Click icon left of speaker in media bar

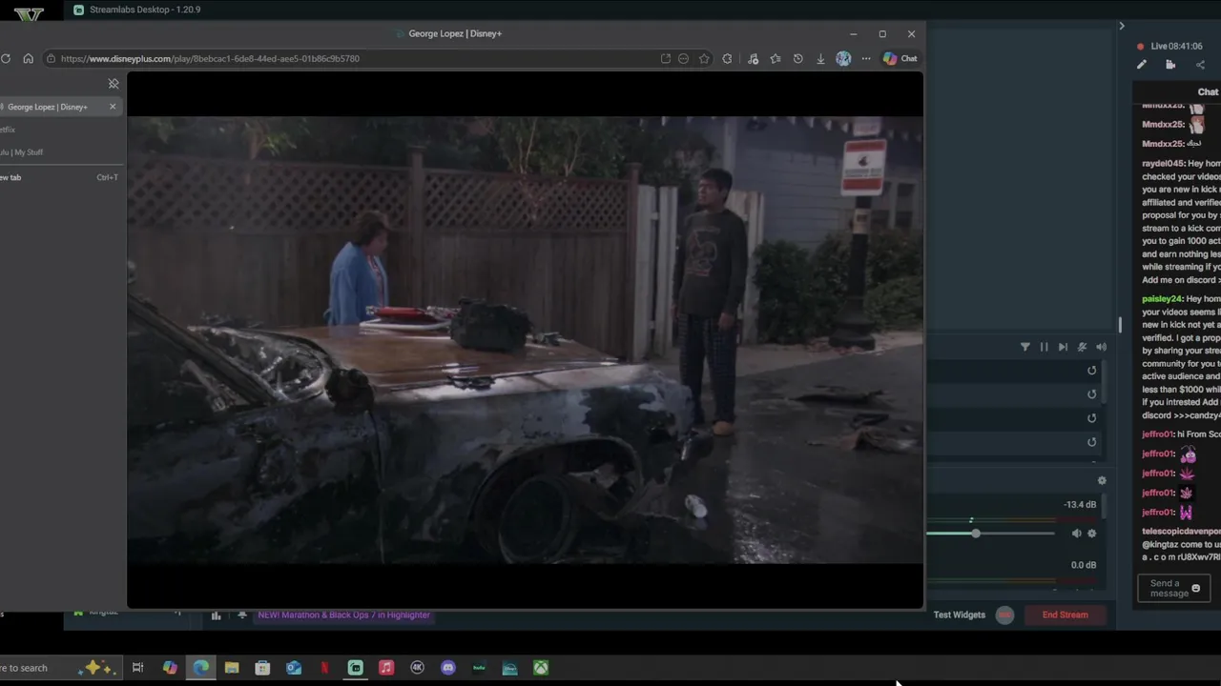click(1082, 347)
